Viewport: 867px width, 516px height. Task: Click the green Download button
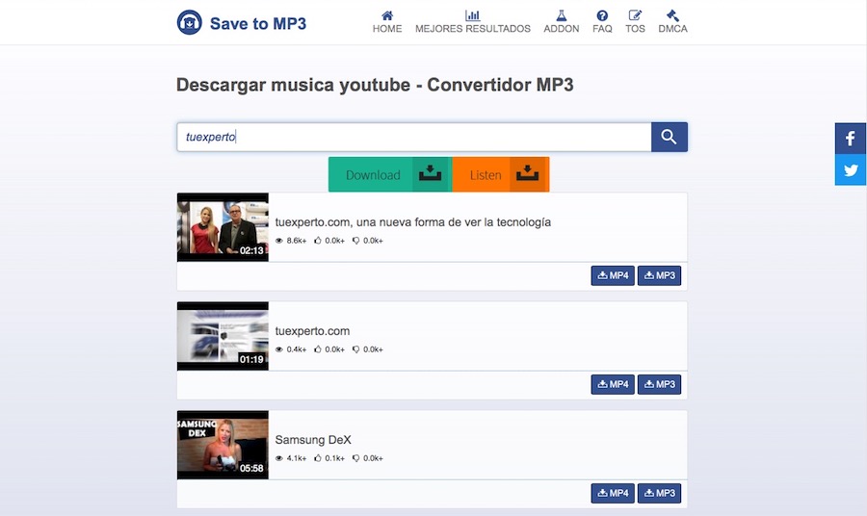[x=389, y=175]
